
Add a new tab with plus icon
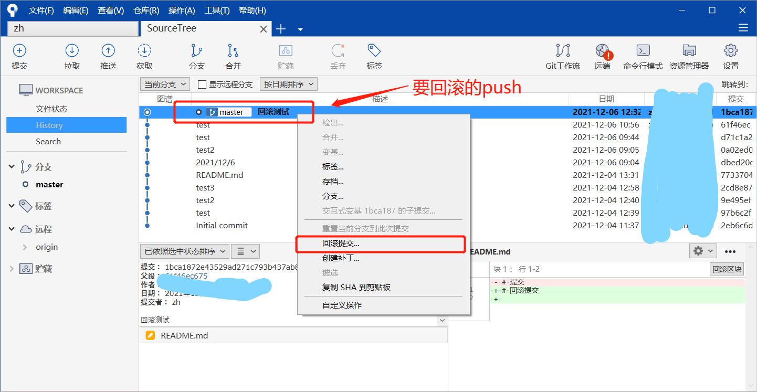pyautogui.click(x=281, y=29)
